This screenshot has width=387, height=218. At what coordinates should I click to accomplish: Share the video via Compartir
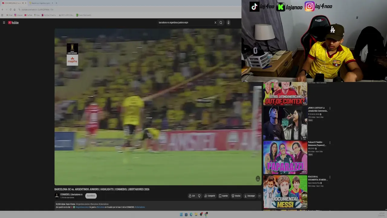[210, 196]
